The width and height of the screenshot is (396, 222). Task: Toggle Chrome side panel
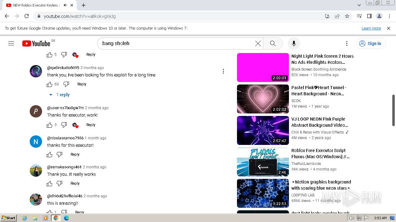369,16
